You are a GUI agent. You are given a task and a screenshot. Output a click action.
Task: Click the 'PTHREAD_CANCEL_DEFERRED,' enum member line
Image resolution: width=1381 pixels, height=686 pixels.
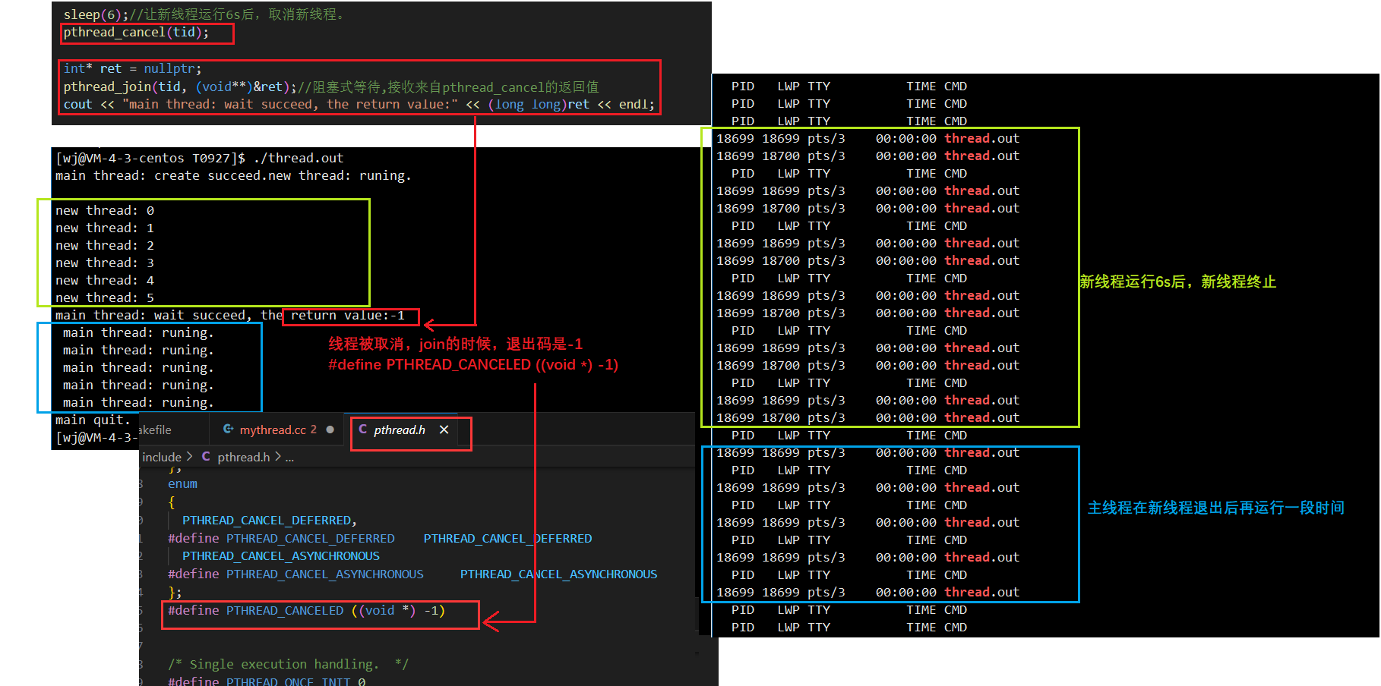270,521
